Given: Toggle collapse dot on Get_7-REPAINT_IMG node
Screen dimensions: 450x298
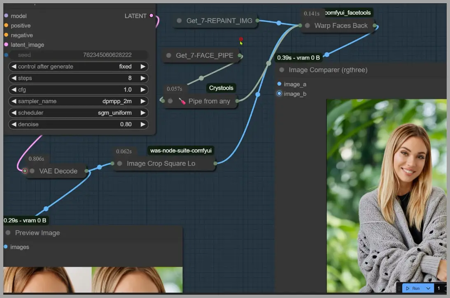Looking at the screenshot, I should (x=179, y=21).
